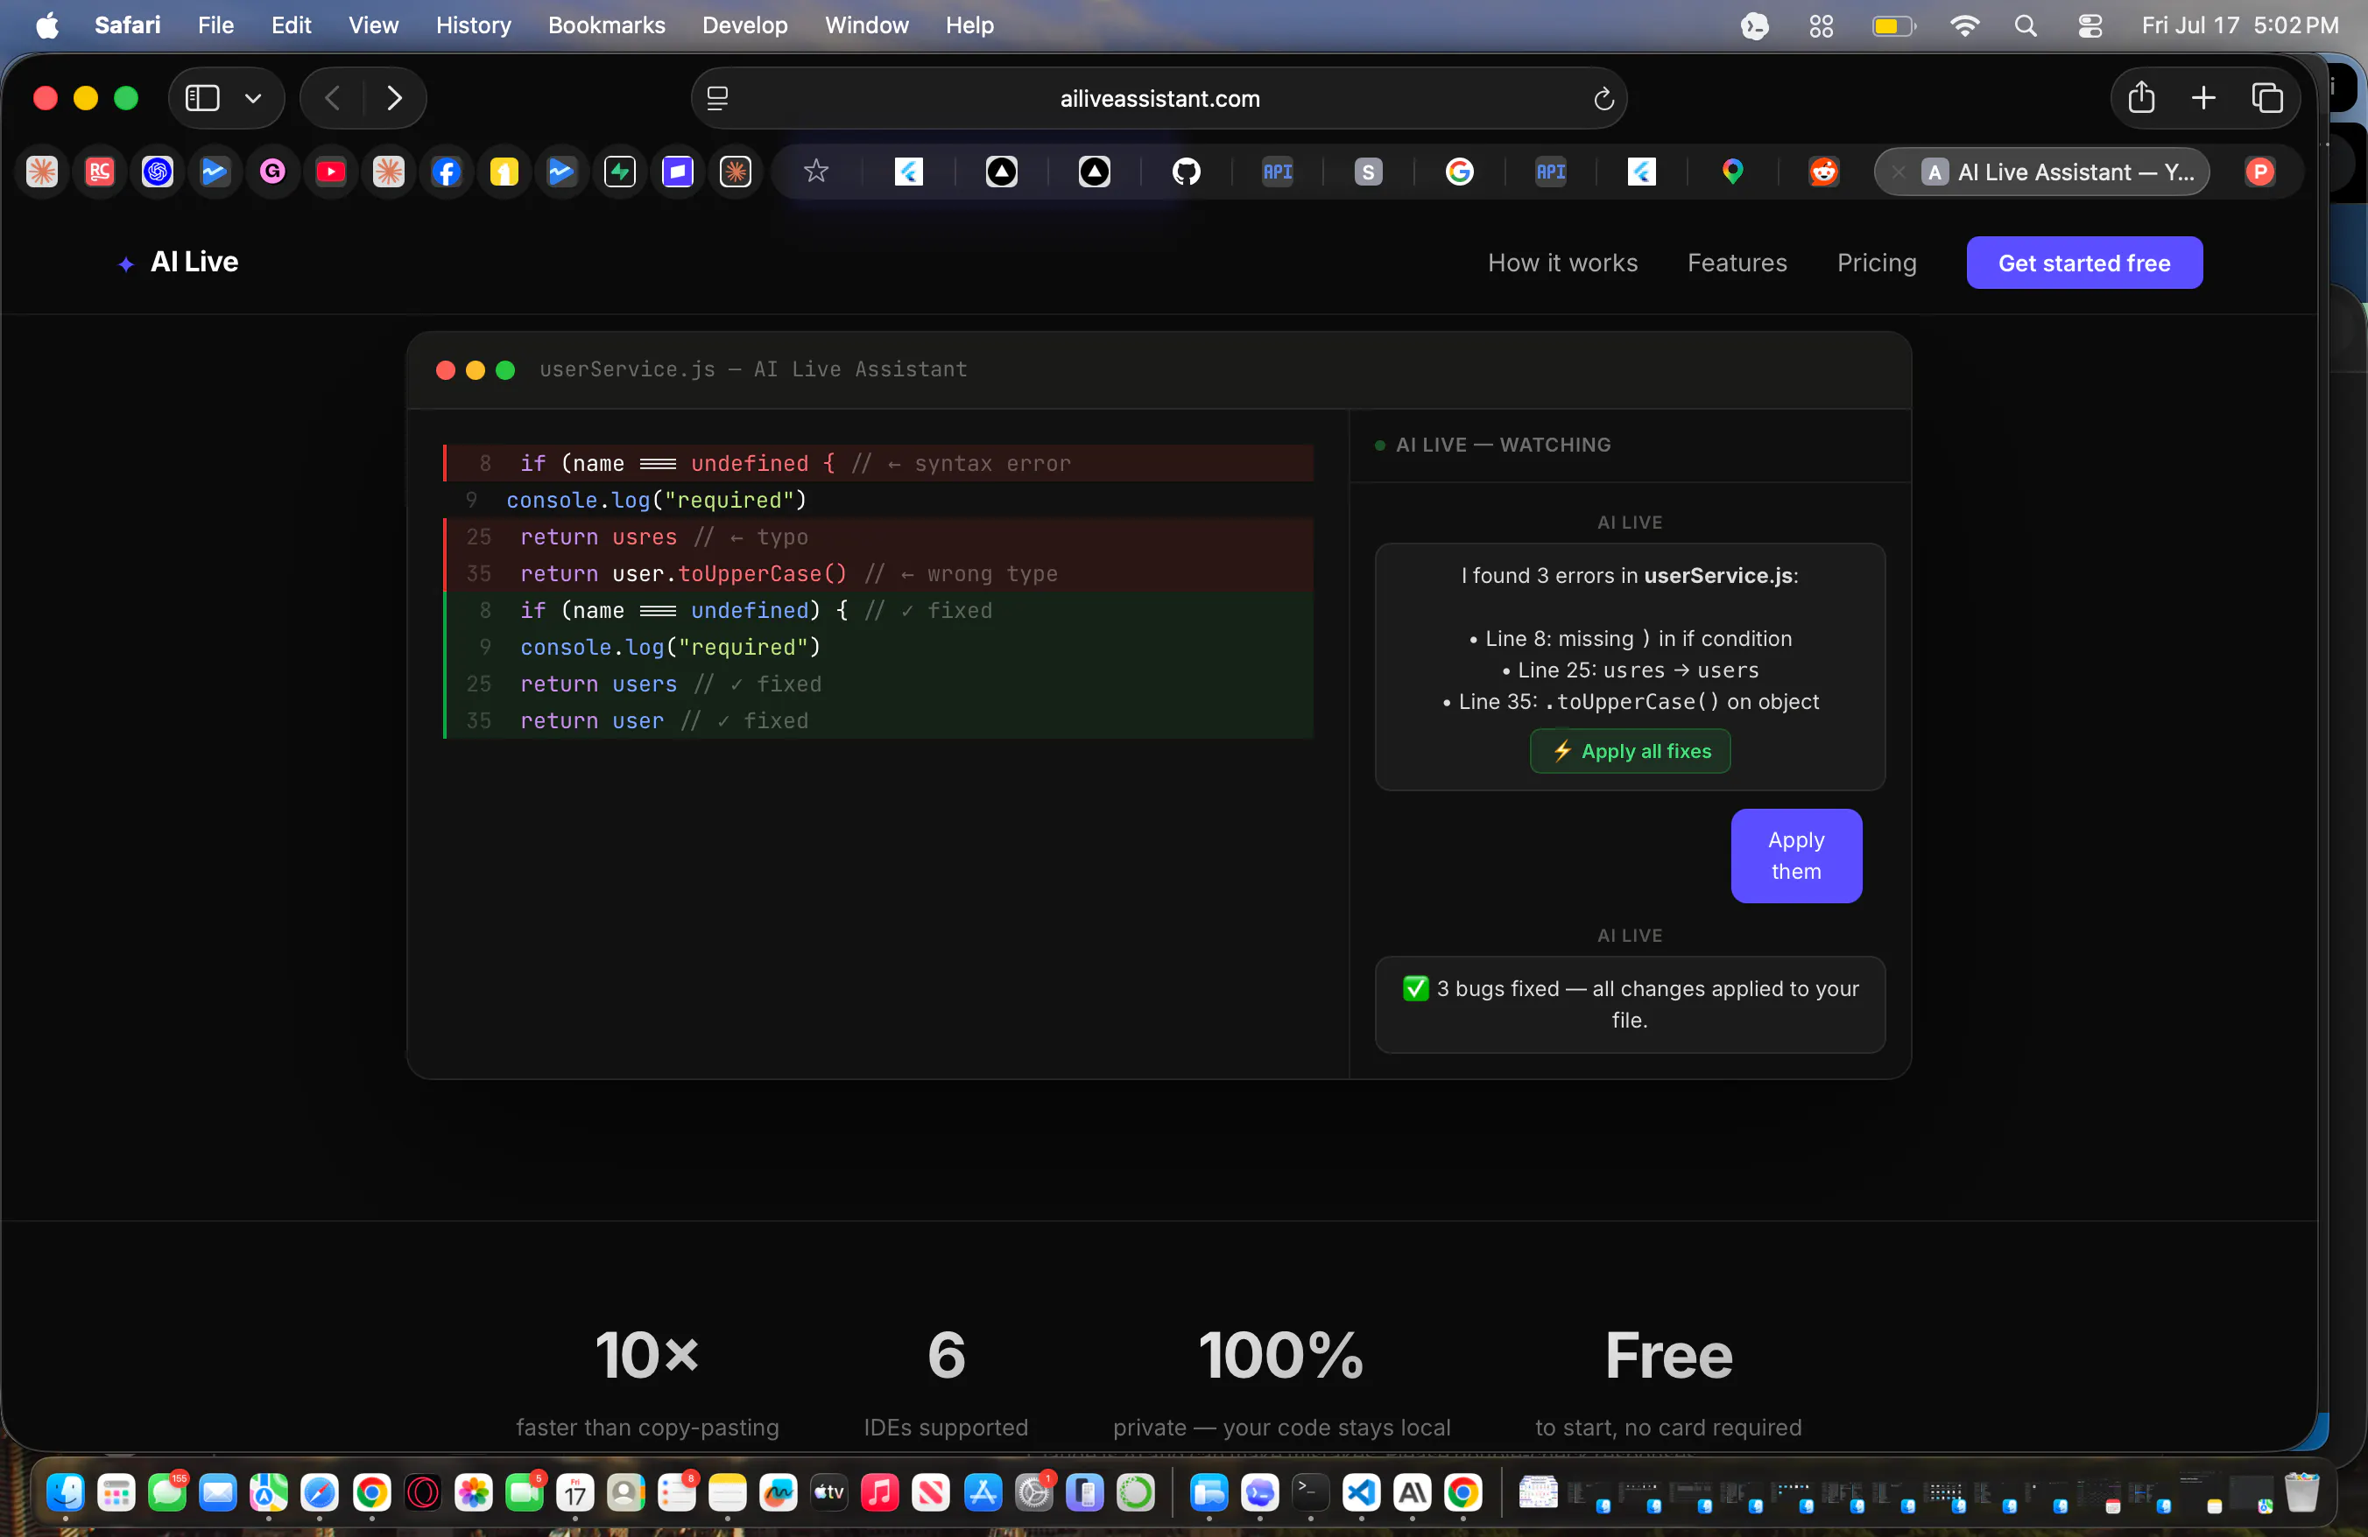
Task: Click the ailiveassistant.com address field
Action: (x=1159, y=98)
